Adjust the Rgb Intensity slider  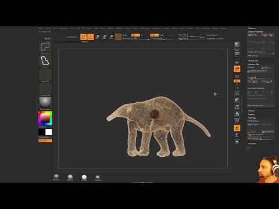click(x=135, y=38)
